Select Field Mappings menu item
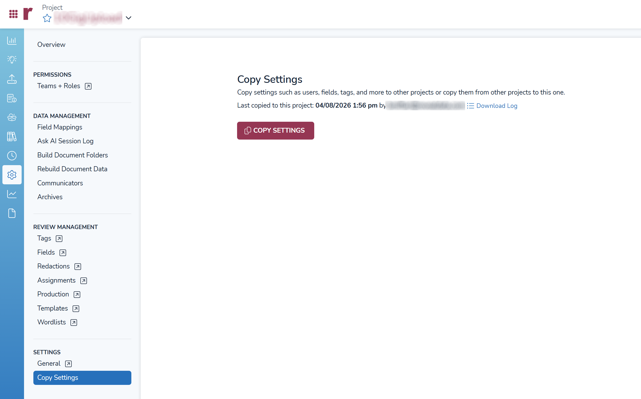This screenshot has width=641, height=399. (60, 127)
